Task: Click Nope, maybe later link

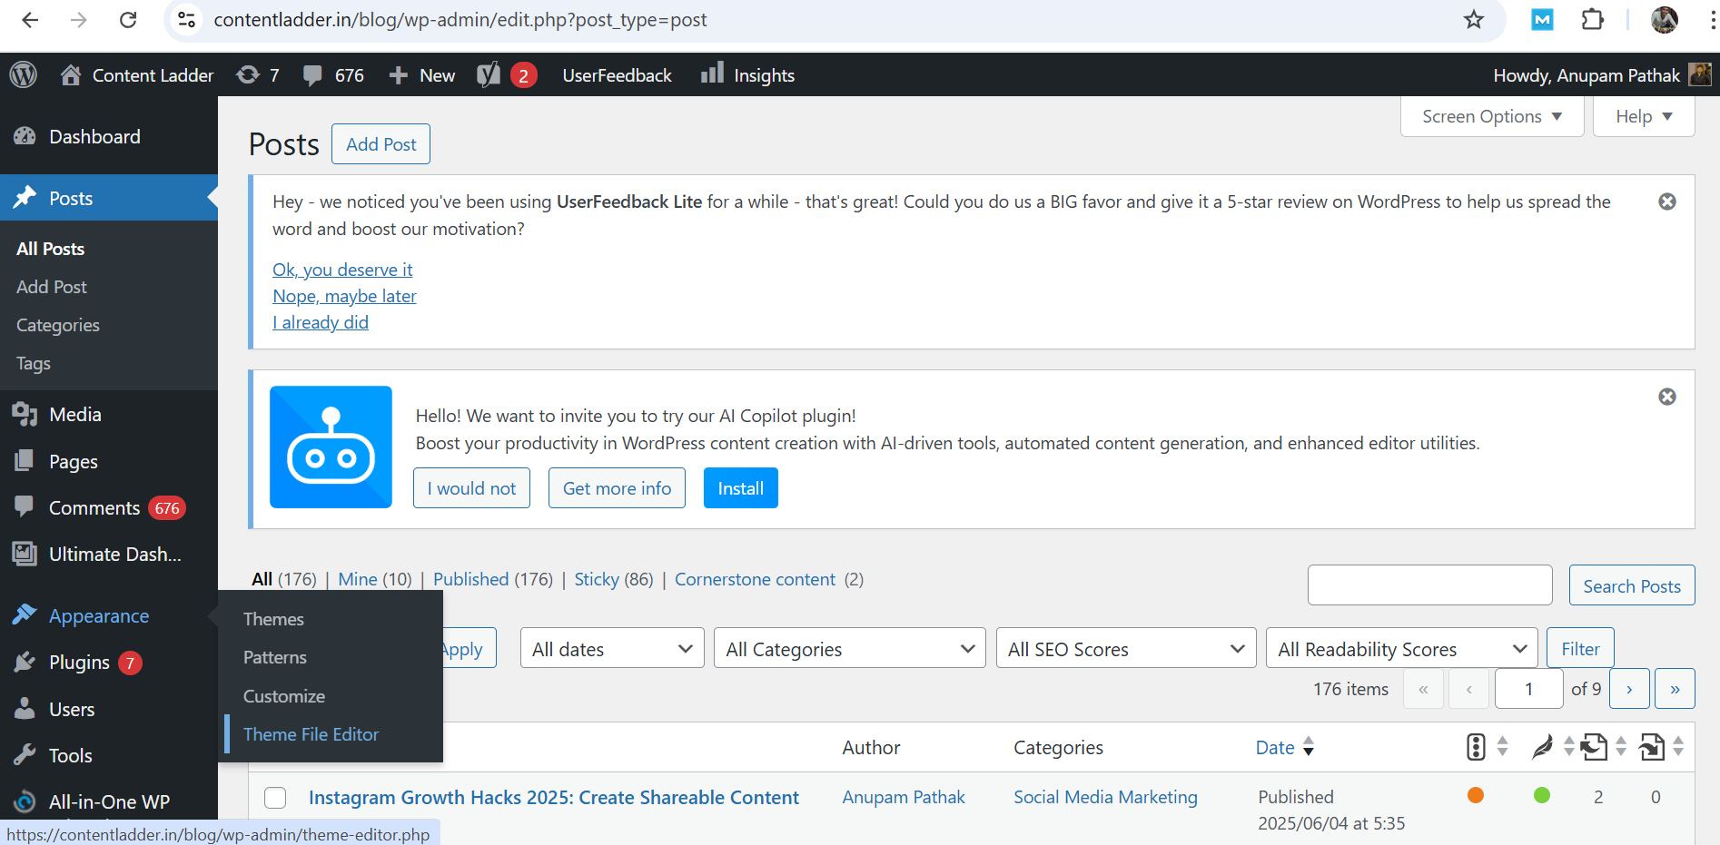Action: click(344, 296)
